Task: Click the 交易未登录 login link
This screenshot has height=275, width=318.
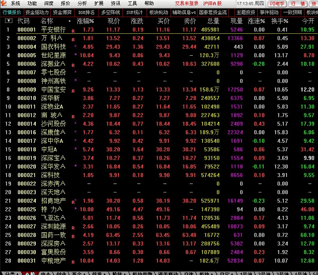Action: (187, 3)
